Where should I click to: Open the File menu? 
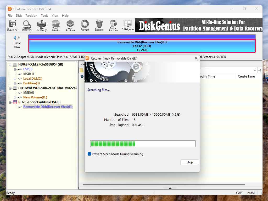[x=10, y=15]
